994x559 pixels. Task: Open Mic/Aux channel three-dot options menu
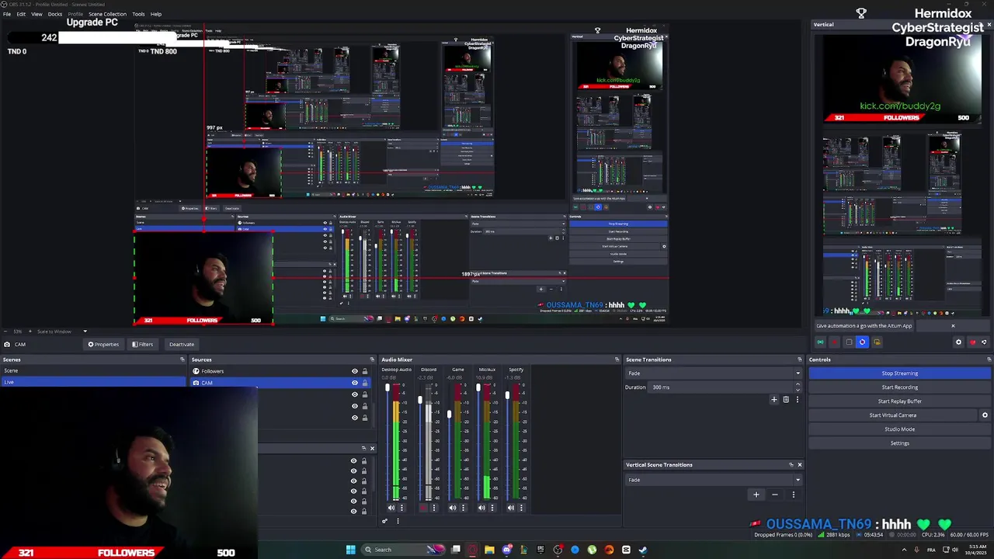(x=492, y=508)
